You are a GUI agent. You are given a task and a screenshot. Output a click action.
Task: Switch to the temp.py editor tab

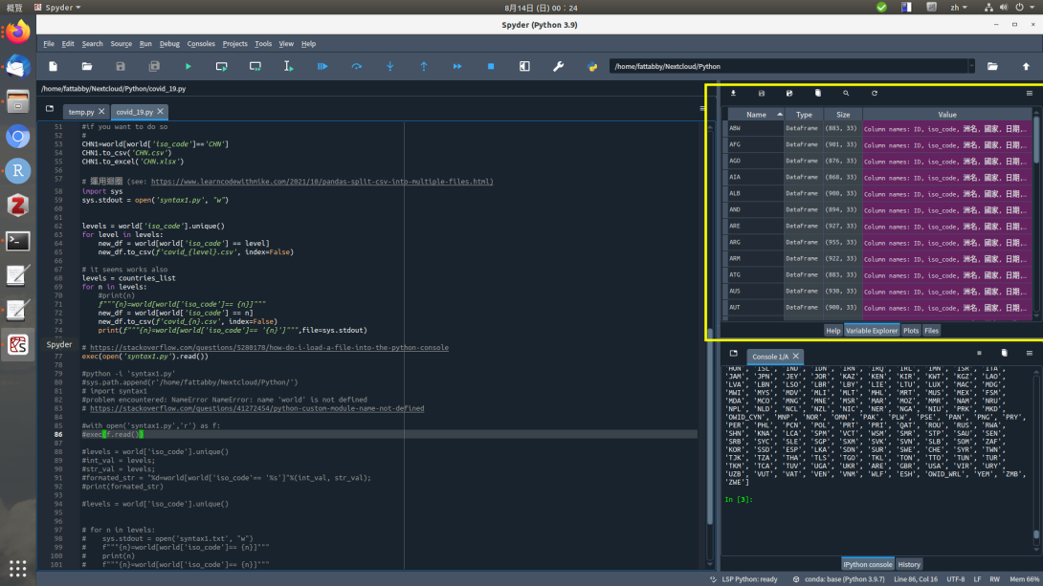pos(81,112)
